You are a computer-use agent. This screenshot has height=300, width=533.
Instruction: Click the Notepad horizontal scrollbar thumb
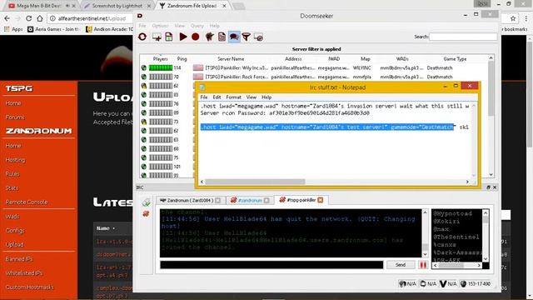click(255, 182)
